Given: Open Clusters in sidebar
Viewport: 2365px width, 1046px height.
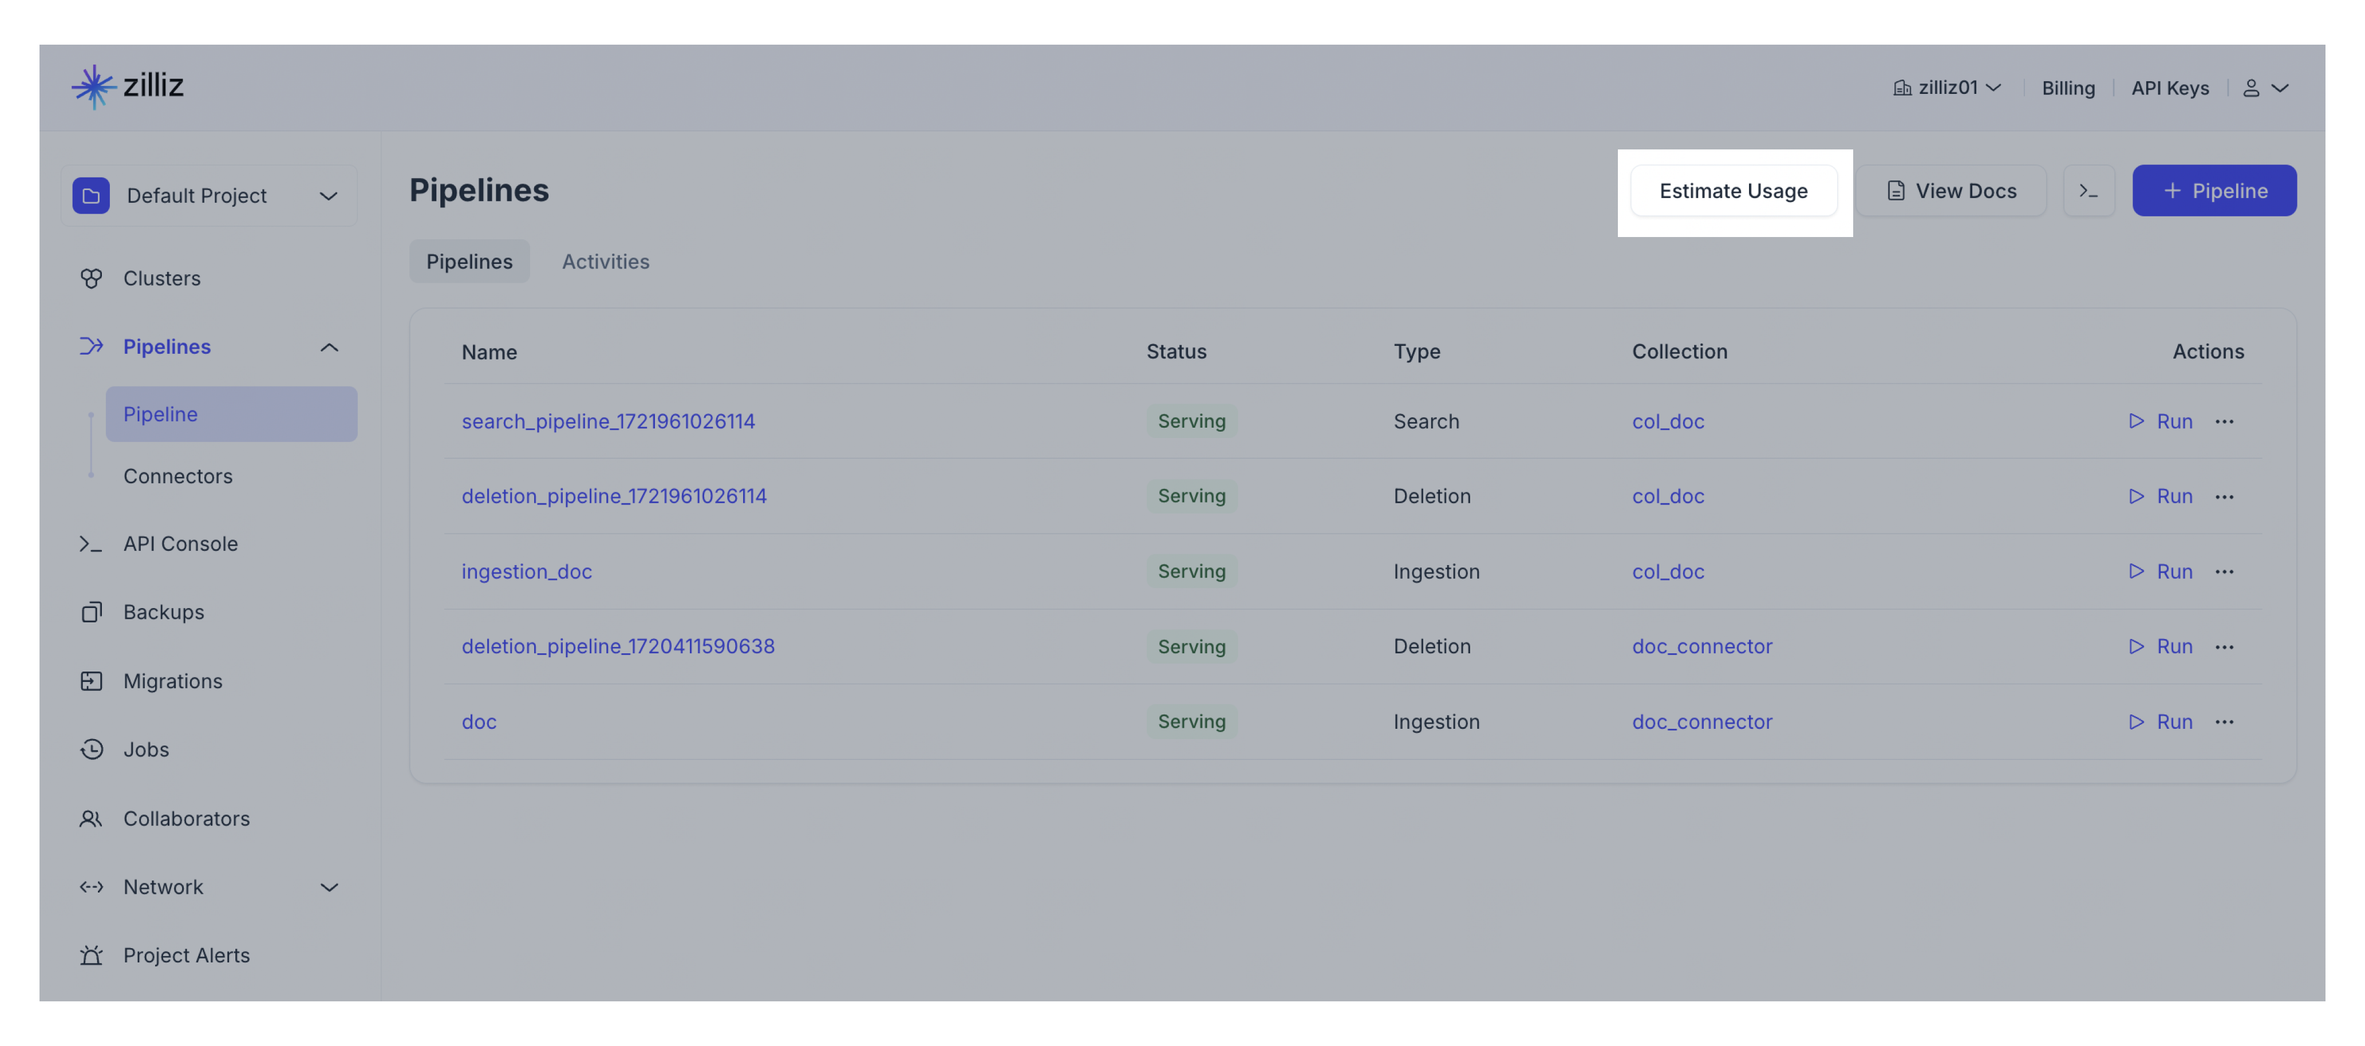Looking at the screenshot, I should [161, 278].
